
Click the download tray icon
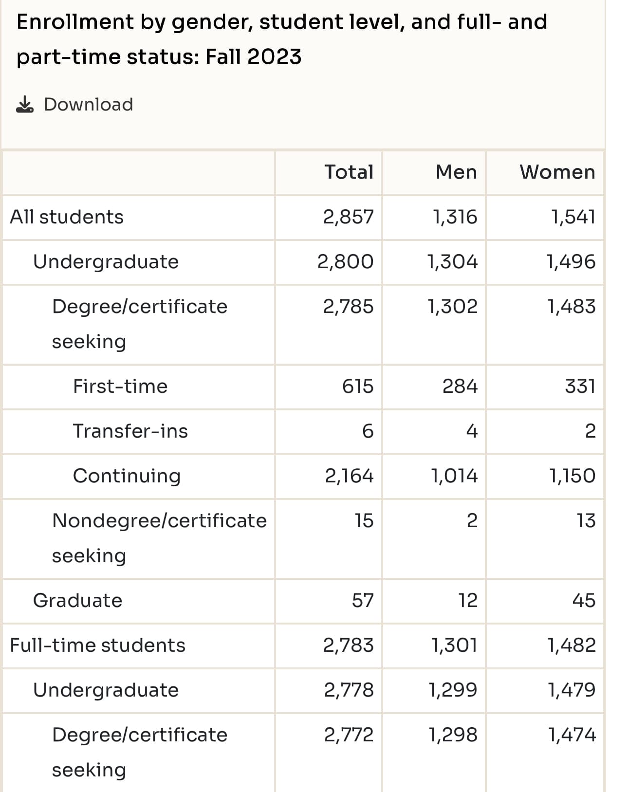[x=25, y=104]
